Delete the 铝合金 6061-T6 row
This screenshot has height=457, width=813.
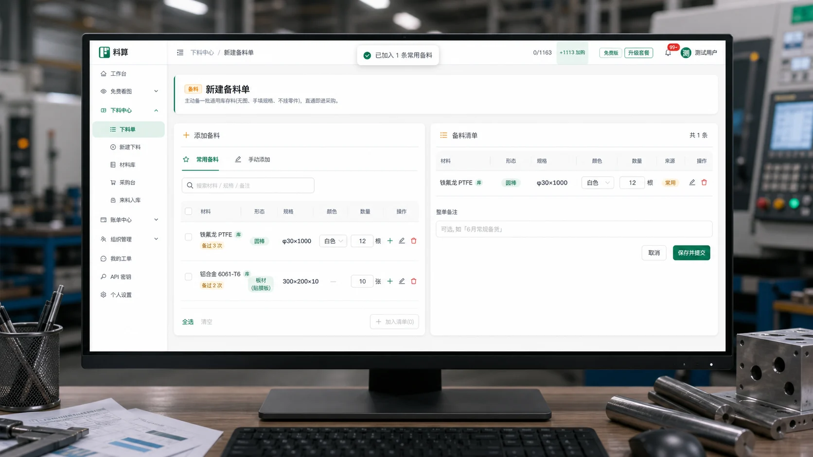point(414,281)
